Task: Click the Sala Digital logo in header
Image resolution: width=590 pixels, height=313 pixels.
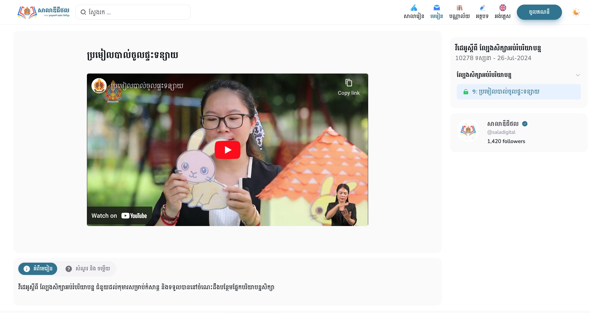Action: click(x=43, y=12)
